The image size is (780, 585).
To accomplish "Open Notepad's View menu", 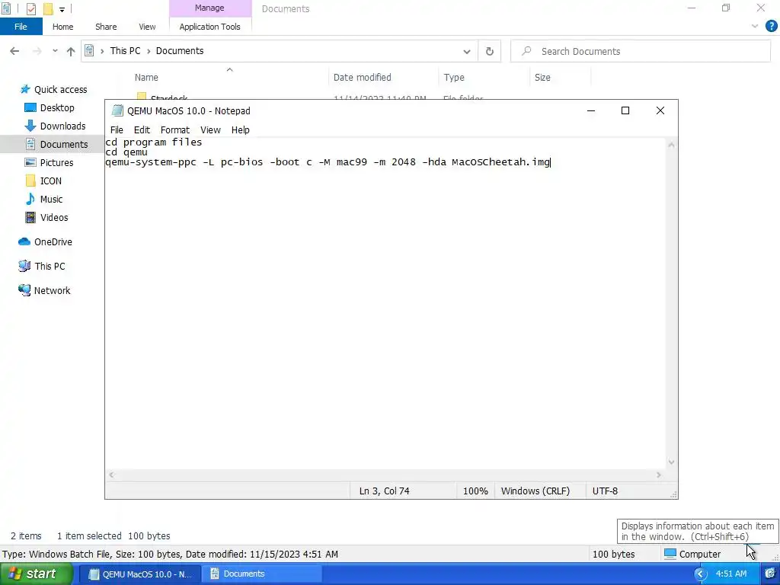I will [210, 129].
